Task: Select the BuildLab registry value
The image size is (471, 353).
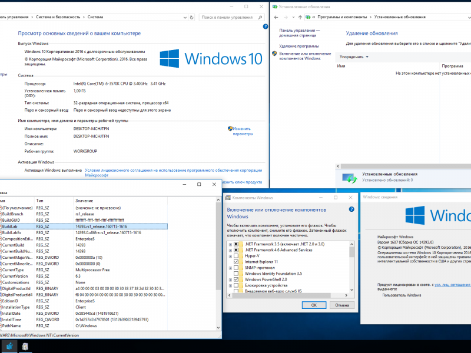Action: [x=84, y=227]
